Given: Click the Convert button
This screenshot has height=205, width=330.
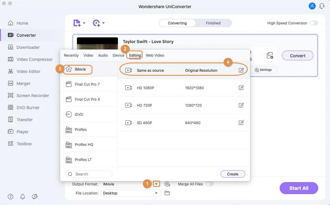Looking at the screenshot, I should [x=298, y=56].
